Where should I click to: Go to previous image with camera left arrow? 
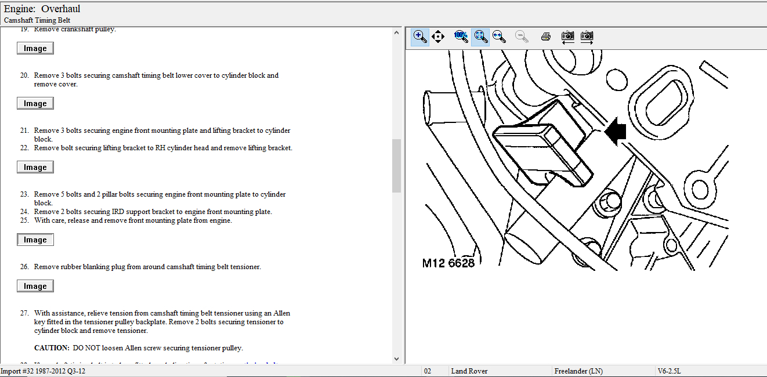coord(568,37)
